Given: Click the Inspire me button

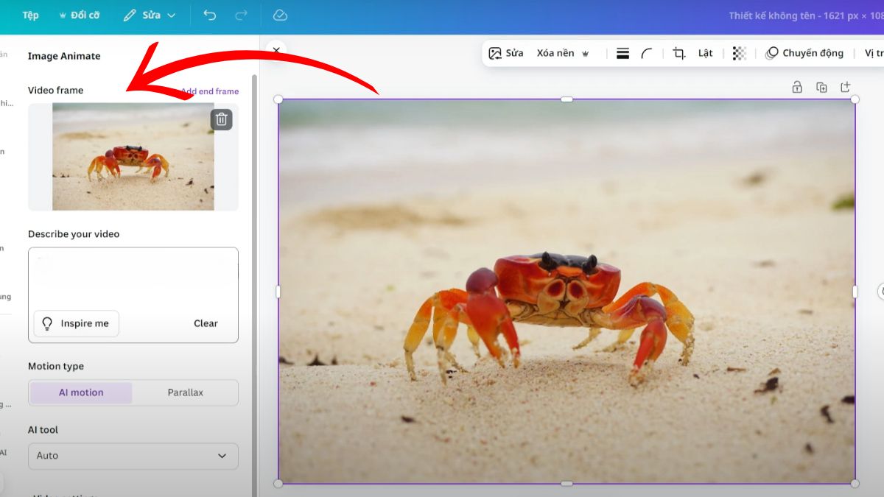Looking at the screenshot, I should pos(77,323).
